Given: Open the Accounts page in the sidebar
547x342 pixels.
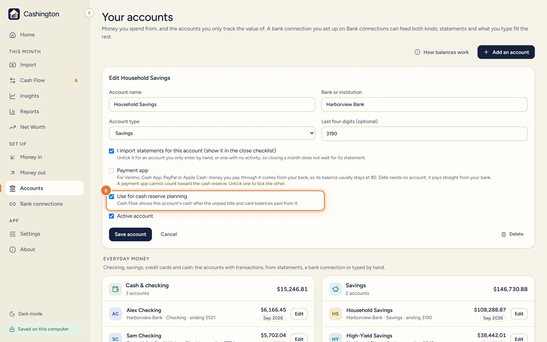Looking at the screenshot, I should point(45,188).
